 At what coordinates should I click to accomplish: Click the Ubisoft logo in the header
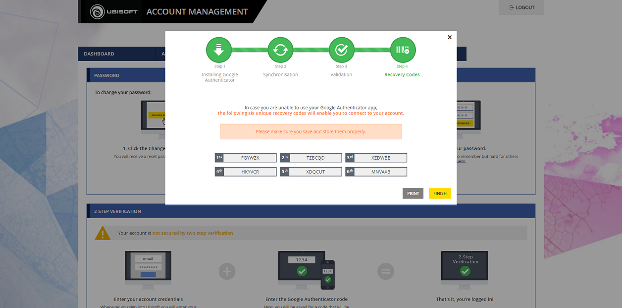pos(114,12)
